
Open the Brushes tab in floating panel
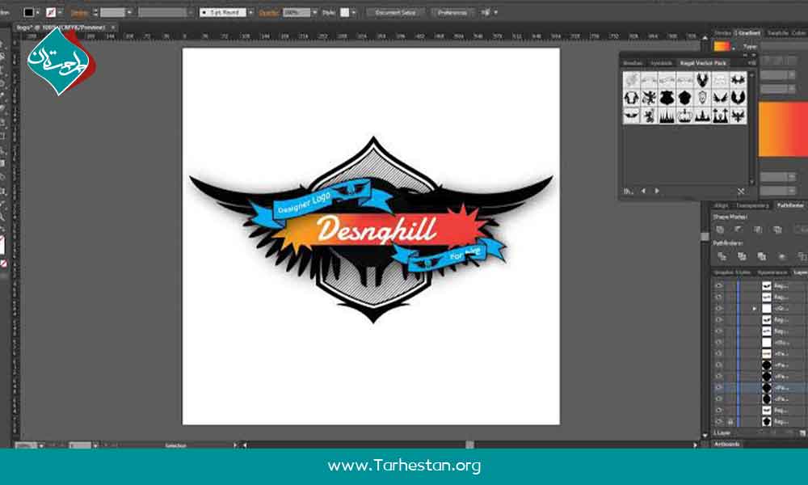click(x=633, y=62)
